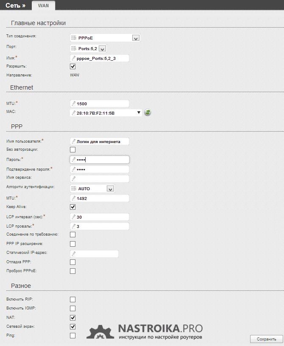Open the connection type dropdown arrow
284x346 pixels.
click(x=136, y=38)
